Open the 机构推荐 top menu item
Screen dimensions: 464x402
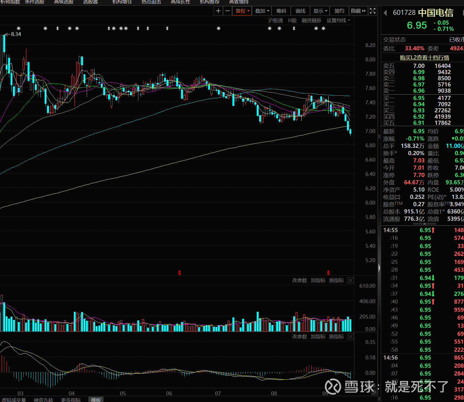[210, 2]
